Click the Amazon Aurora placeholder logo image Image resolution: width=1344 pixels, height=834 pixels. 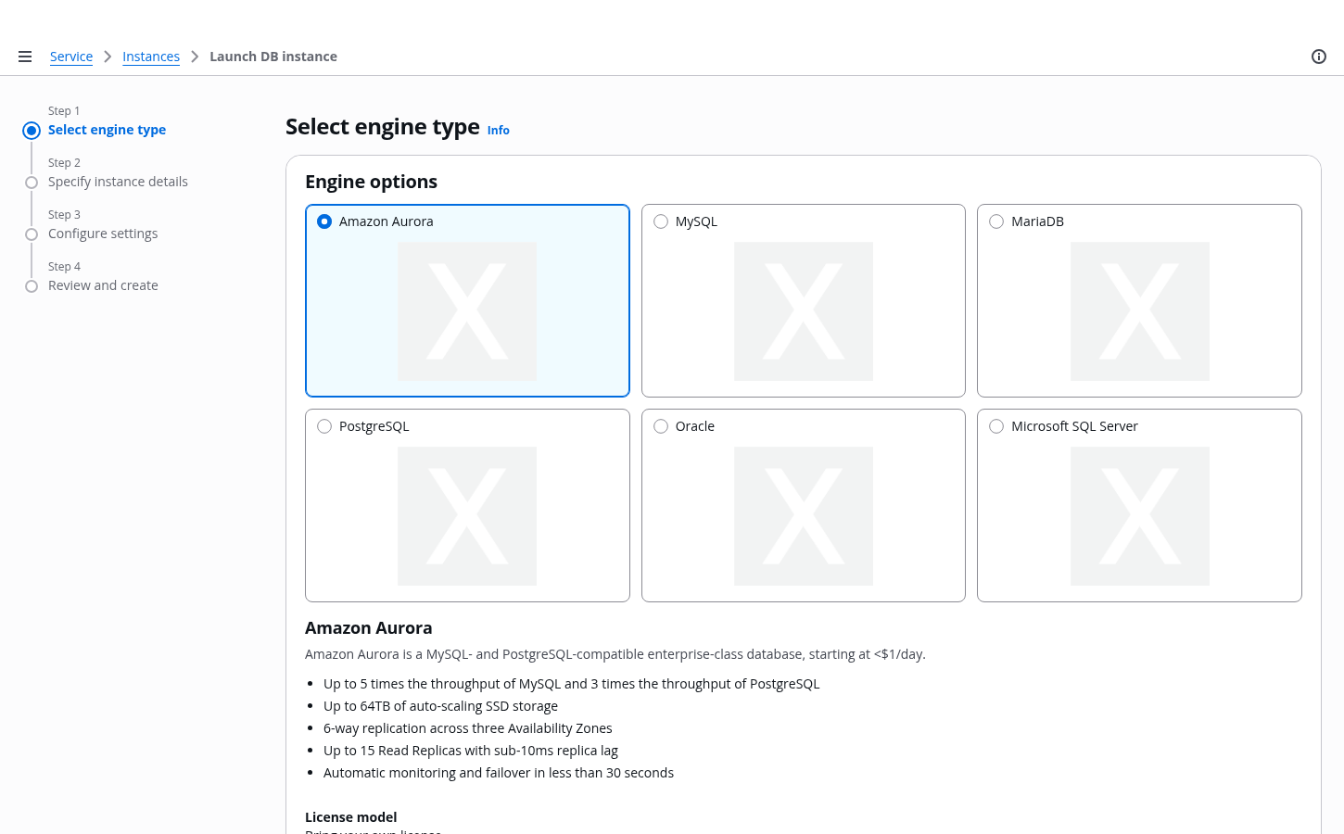(467, 311)
